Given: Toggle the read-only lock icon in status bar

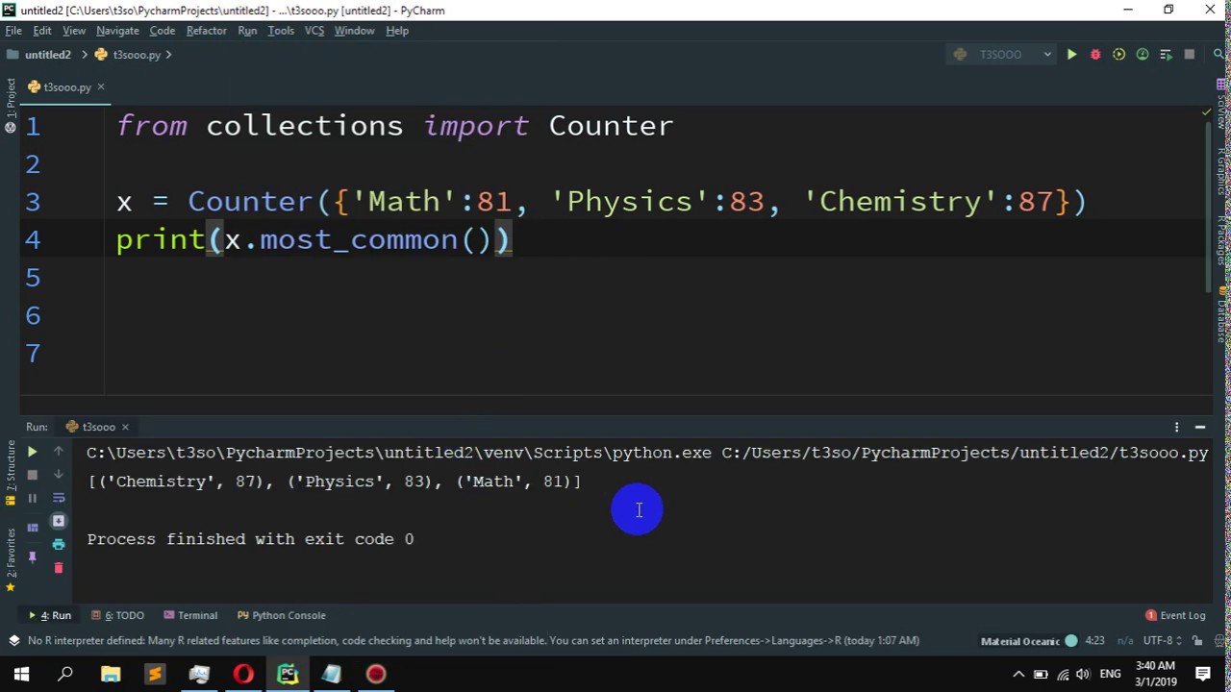Looking at the screenshot, I should [x=1198, y=641].
